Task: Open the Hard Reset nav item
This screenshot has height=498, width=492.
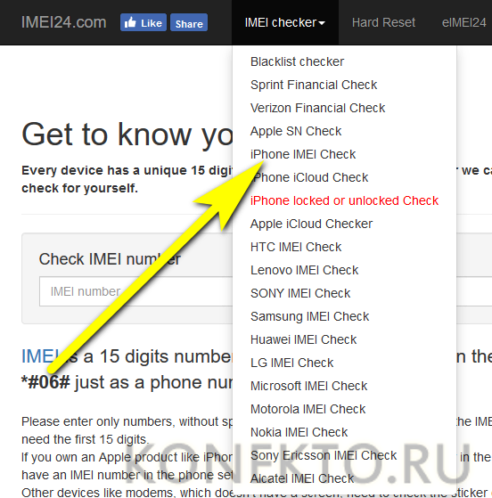Action: click(x=383, y=22)
